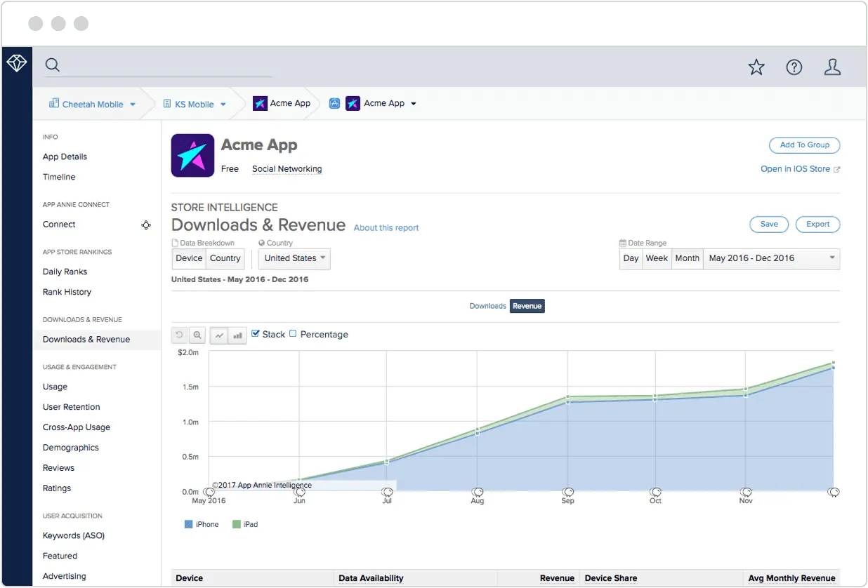Switch to bar chart view icon
The height and width of the screenshot is (588, 868).
pos(237,335)
